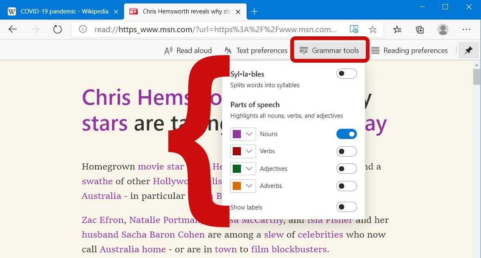Open the Grammar tools menu

pos(330,51)
